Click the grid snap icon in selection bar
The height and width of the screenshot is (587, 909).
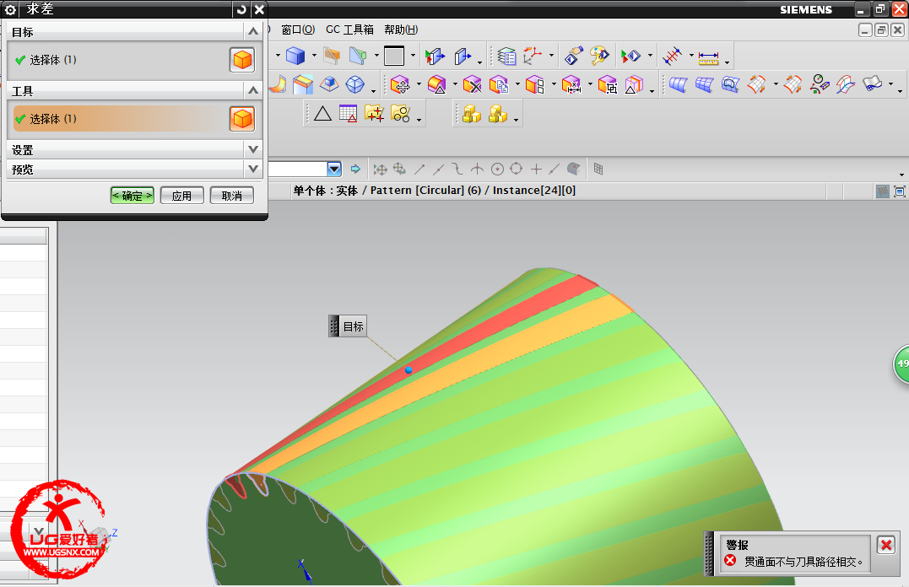pos(598,170)
